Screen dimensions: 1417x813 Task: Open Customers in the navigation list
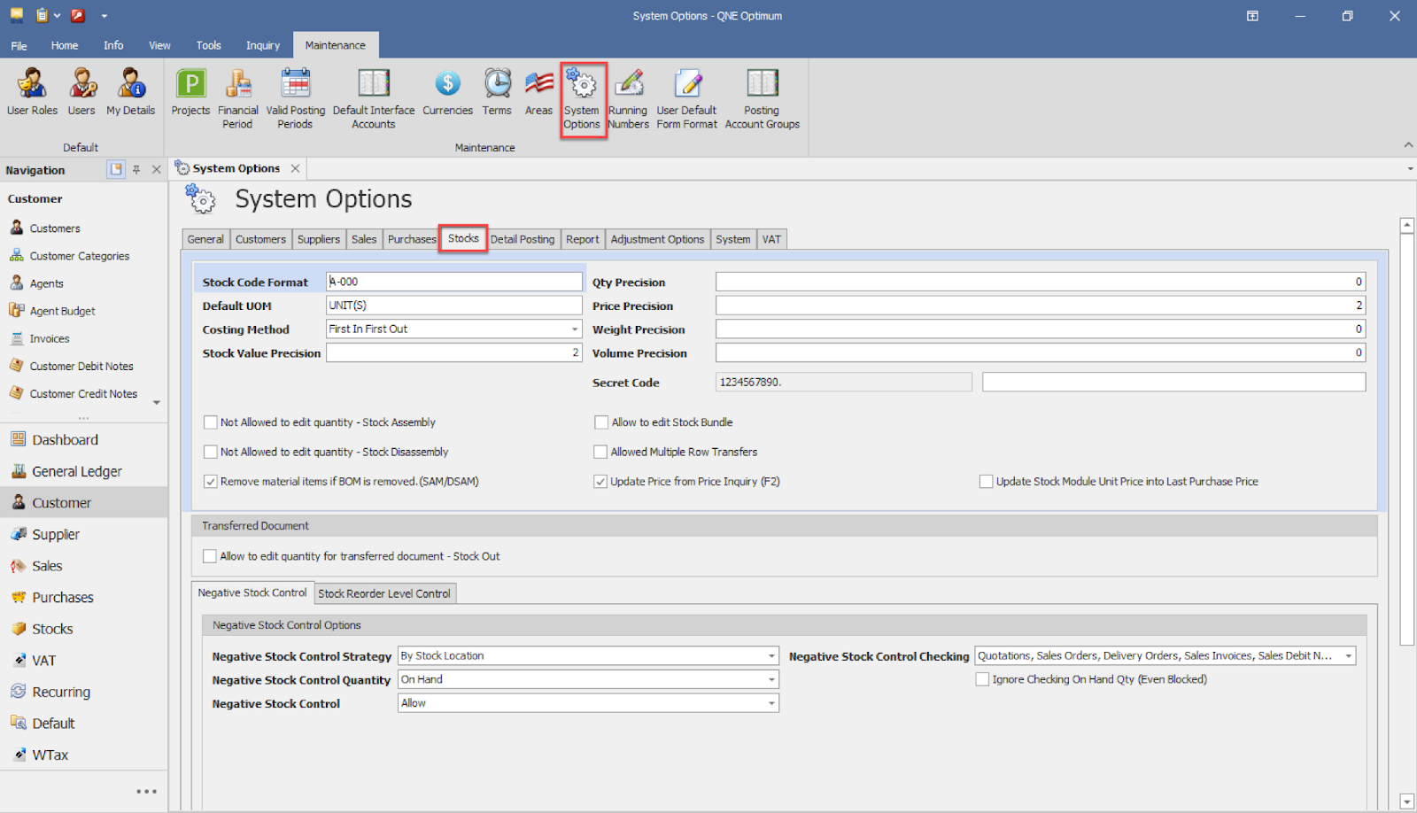55,228
